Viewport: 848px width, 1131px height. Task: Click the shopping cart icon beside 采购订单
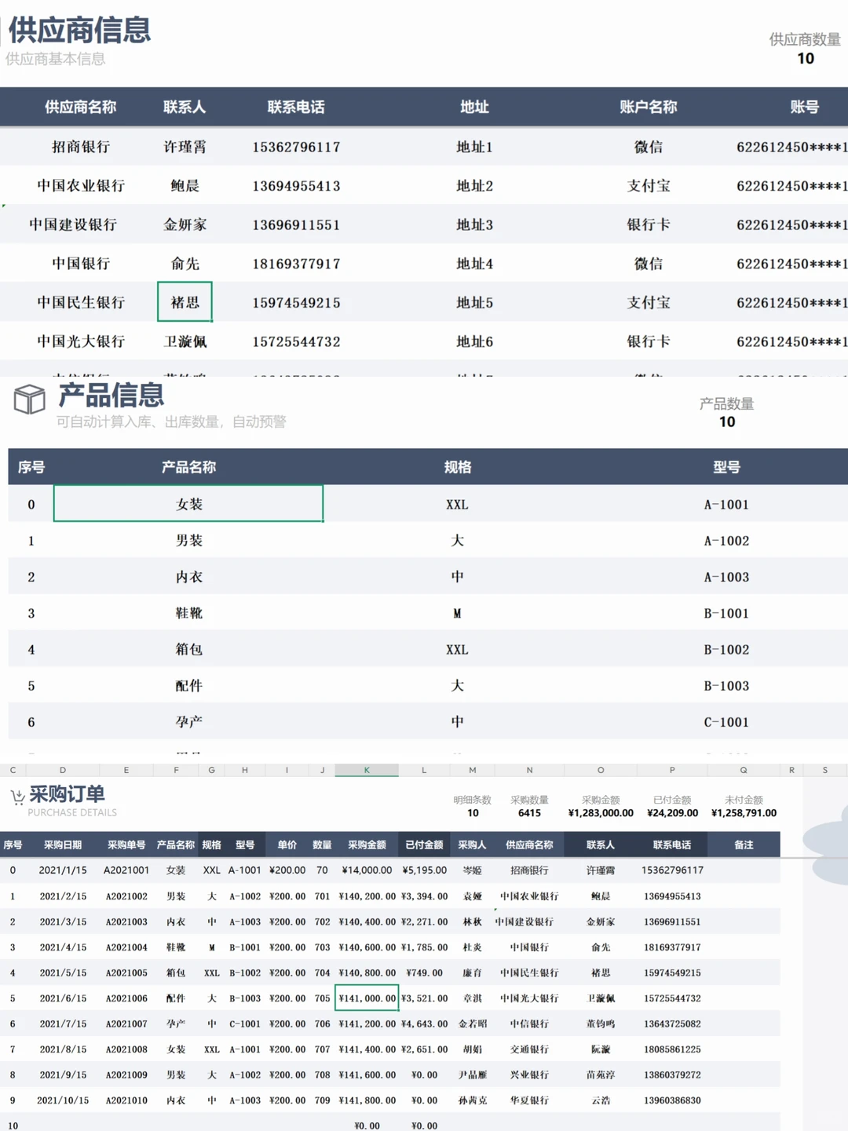pos(17,795)
